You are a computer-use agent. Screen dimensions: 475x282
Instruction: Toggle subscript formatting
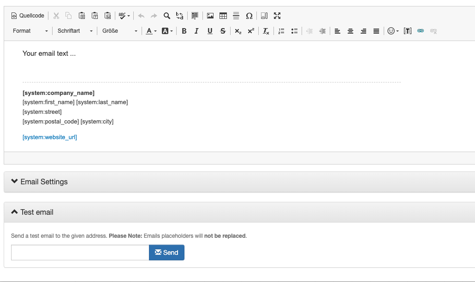238,31
